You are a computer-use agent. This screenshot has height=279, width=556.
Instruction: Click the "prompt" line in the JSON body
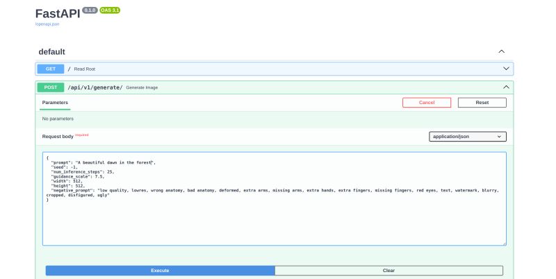click(x=103, y=162)
